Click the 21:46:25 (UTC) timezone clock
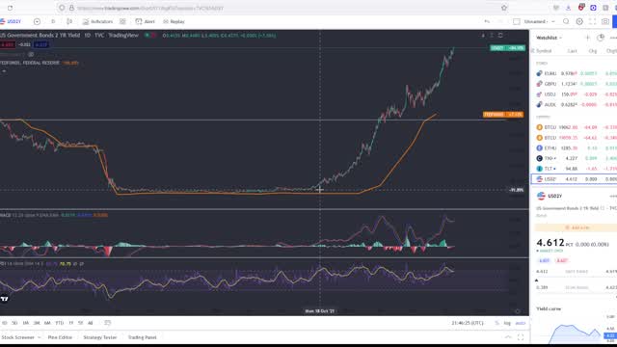Image resolution: width=617 pixels, height=347 pixels. 468,323
